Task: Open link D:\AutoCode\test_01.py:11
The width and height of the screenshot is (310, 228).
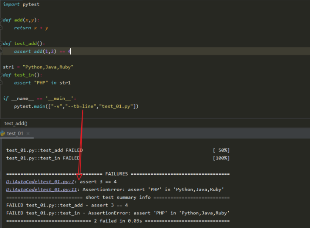Action: (x=42, y=190)
